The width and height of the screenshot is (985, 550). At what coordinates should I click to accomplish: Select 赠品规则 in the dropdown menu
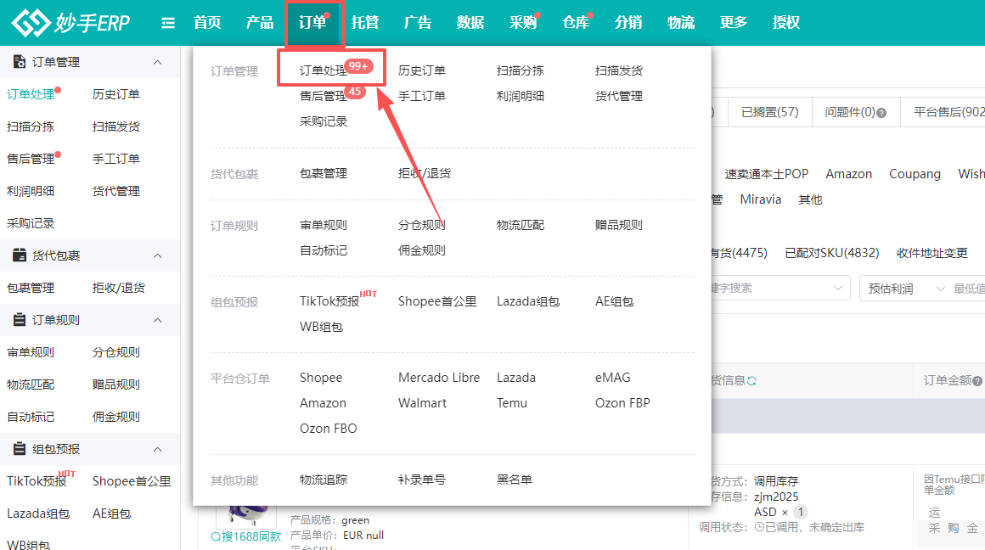coord(619,225)
